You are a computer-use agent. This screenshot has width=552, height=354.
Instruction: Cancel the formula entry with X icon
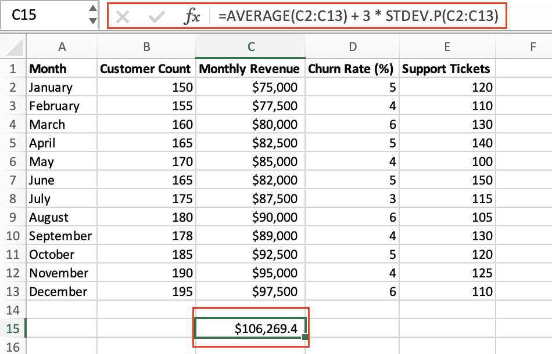123,16
